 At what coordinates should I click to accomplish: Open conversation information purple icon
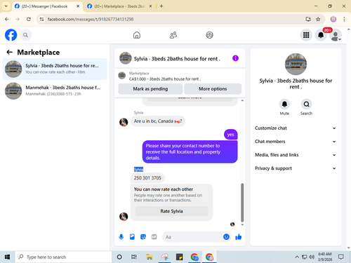tap(235, 58)
